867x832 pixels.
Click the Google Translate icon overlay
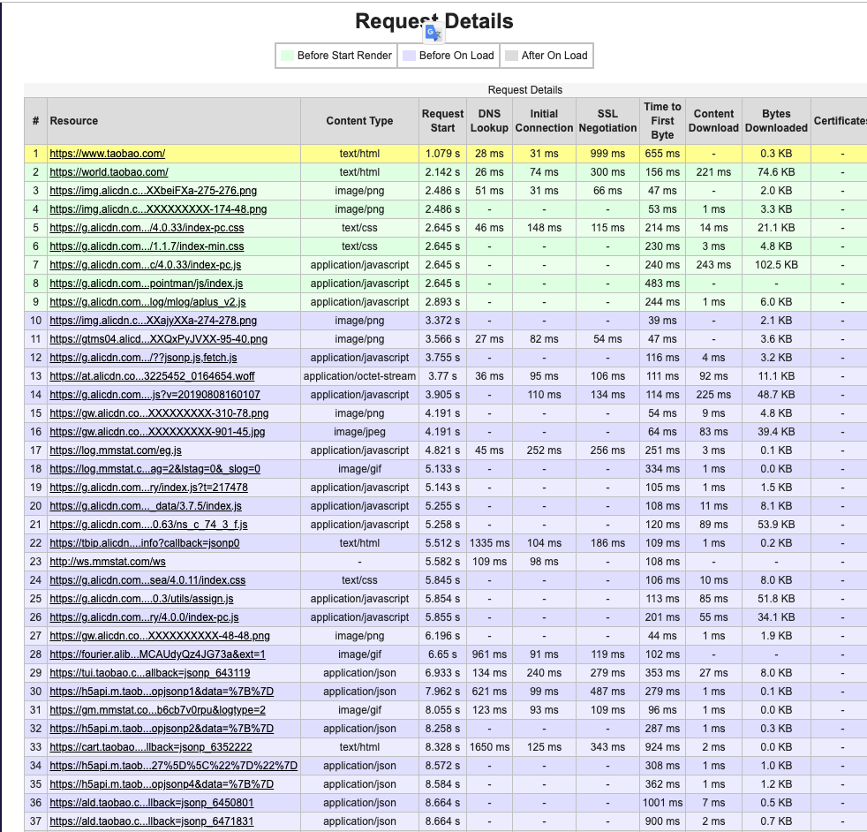433,34
